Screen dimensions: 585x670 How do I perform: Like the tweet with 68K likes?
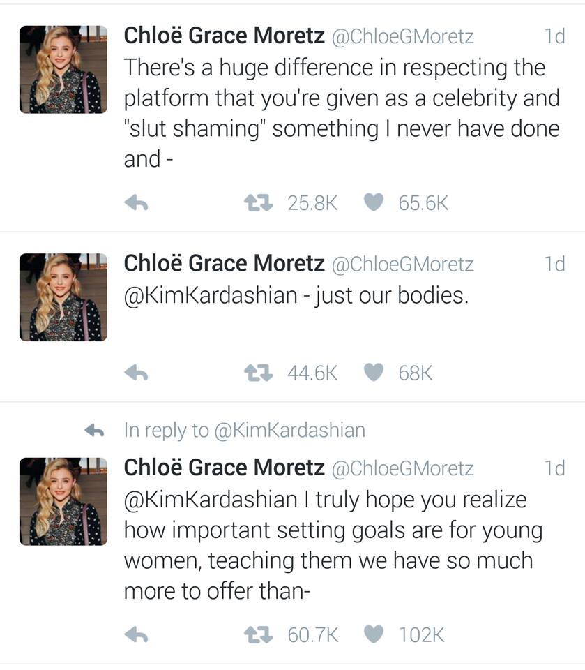click(374, 374)
